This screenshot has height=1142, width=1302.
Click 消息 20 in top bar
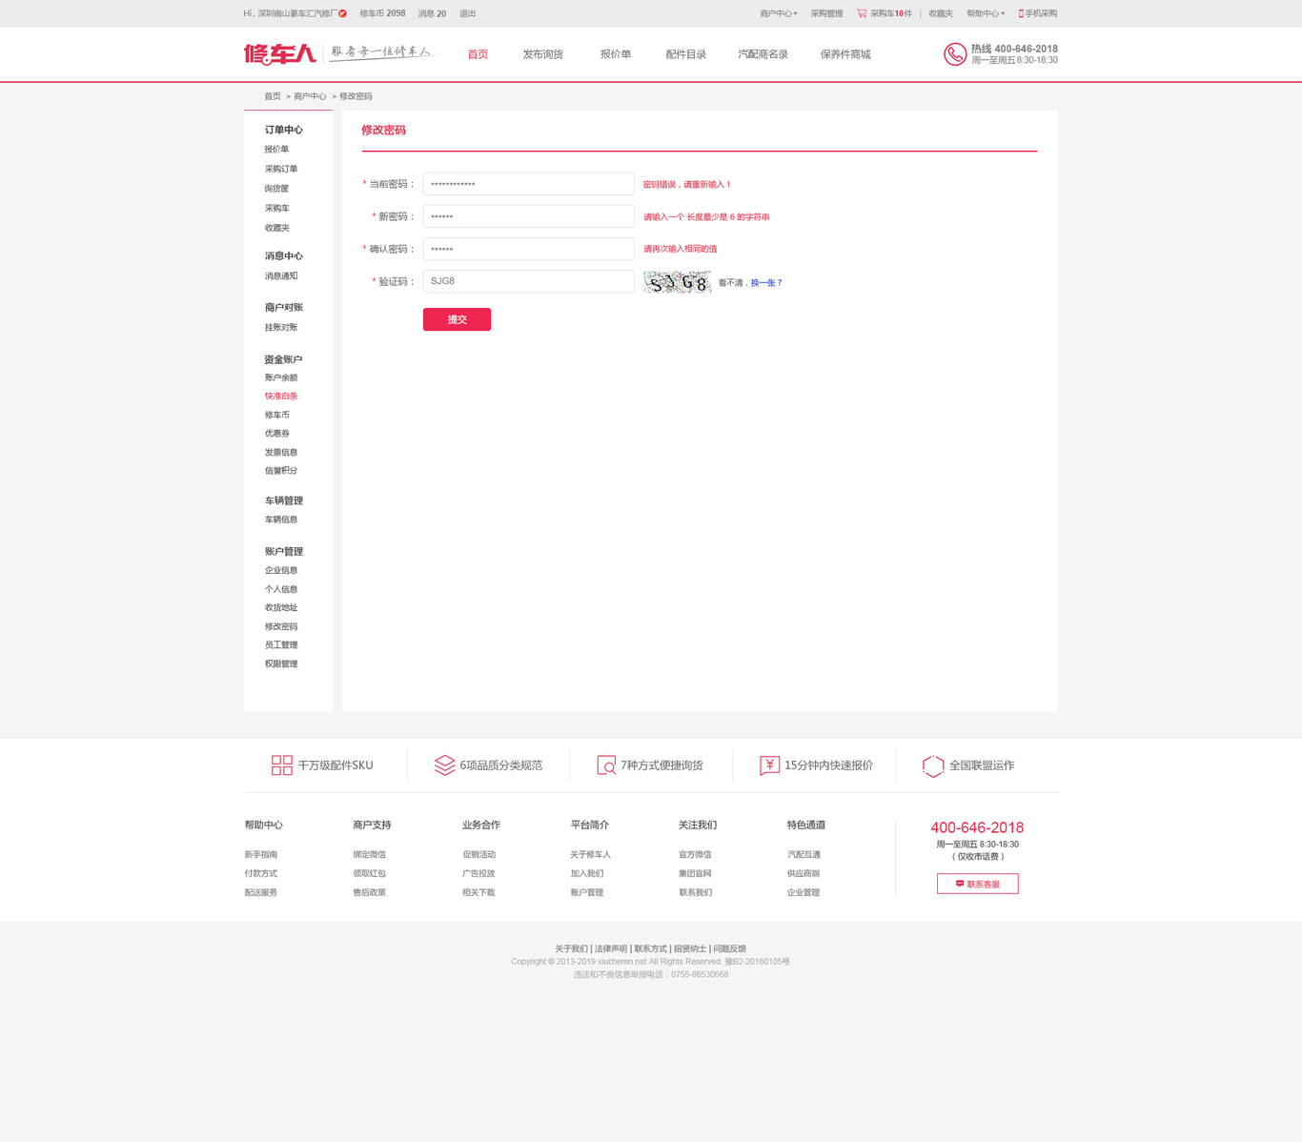[432, 13]
